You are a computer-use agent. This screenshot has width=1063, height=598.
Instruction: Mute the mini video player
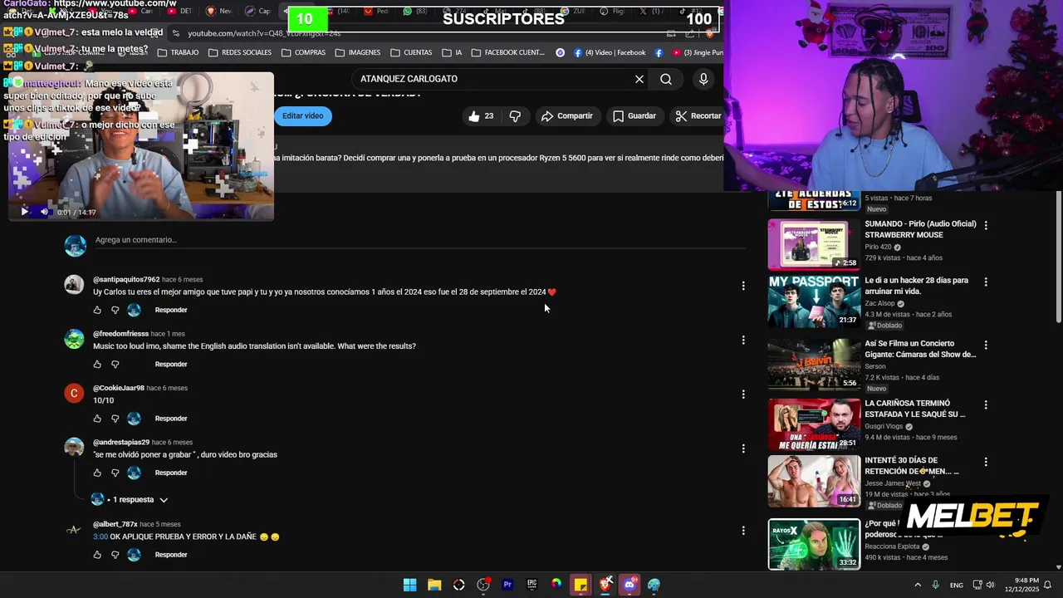pyautogui.click(x=45, y=212)
